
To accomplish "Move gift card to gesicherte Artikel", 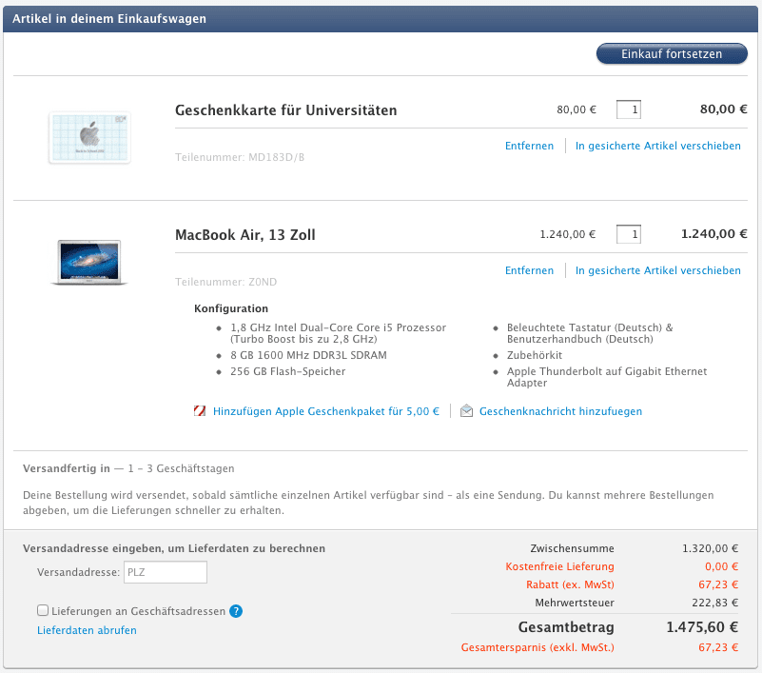I will [658, 146].
